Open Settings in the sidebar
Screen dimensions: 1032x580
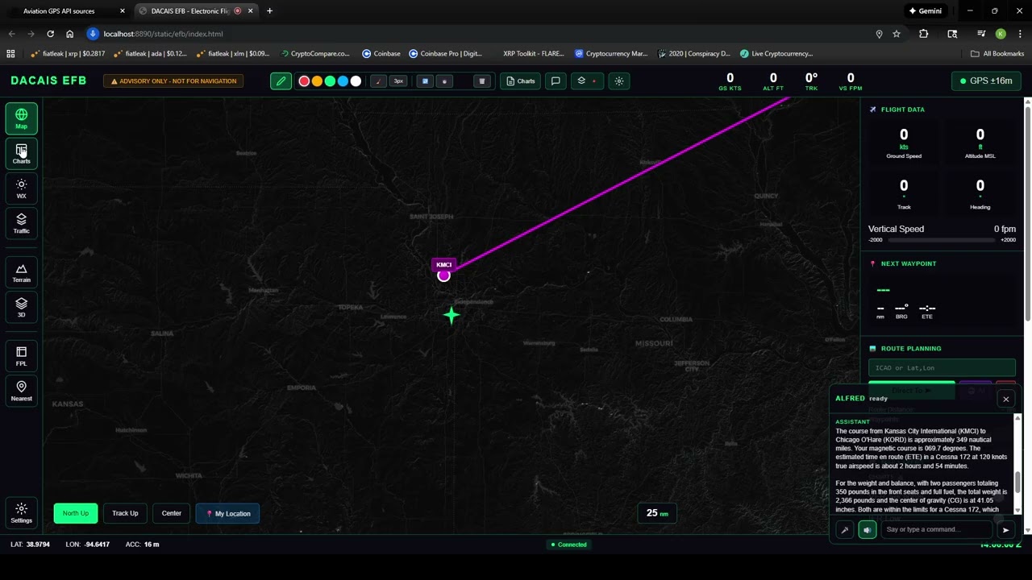point(21,513)
